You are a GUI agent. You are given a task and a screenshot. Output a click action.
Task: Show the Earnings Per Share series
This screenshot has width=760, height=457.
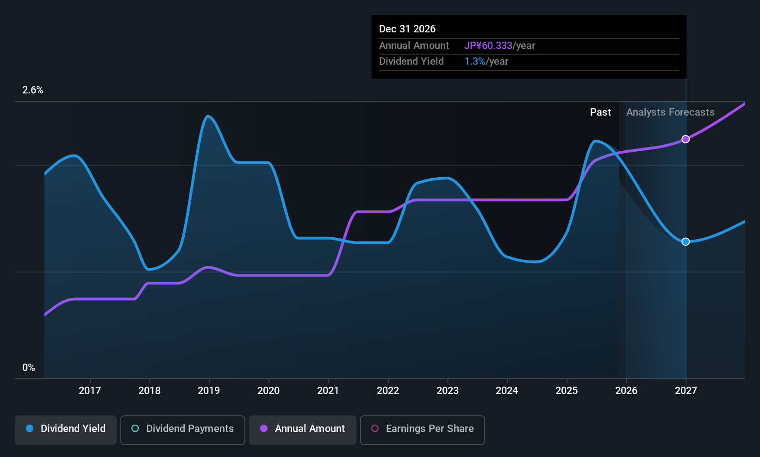423,430
